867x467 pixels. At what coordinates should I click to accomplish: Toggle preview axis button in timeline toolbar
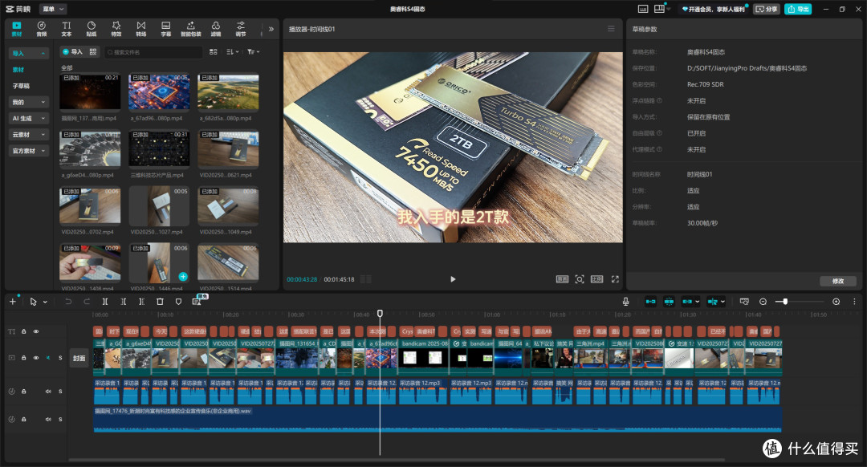pos(713,301)
